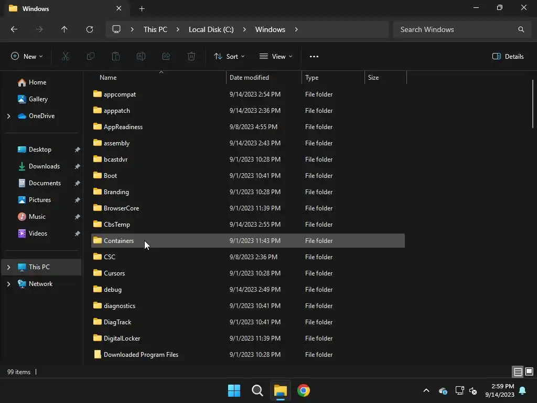Click This PC breadcrumb

(x=155, y=29)
